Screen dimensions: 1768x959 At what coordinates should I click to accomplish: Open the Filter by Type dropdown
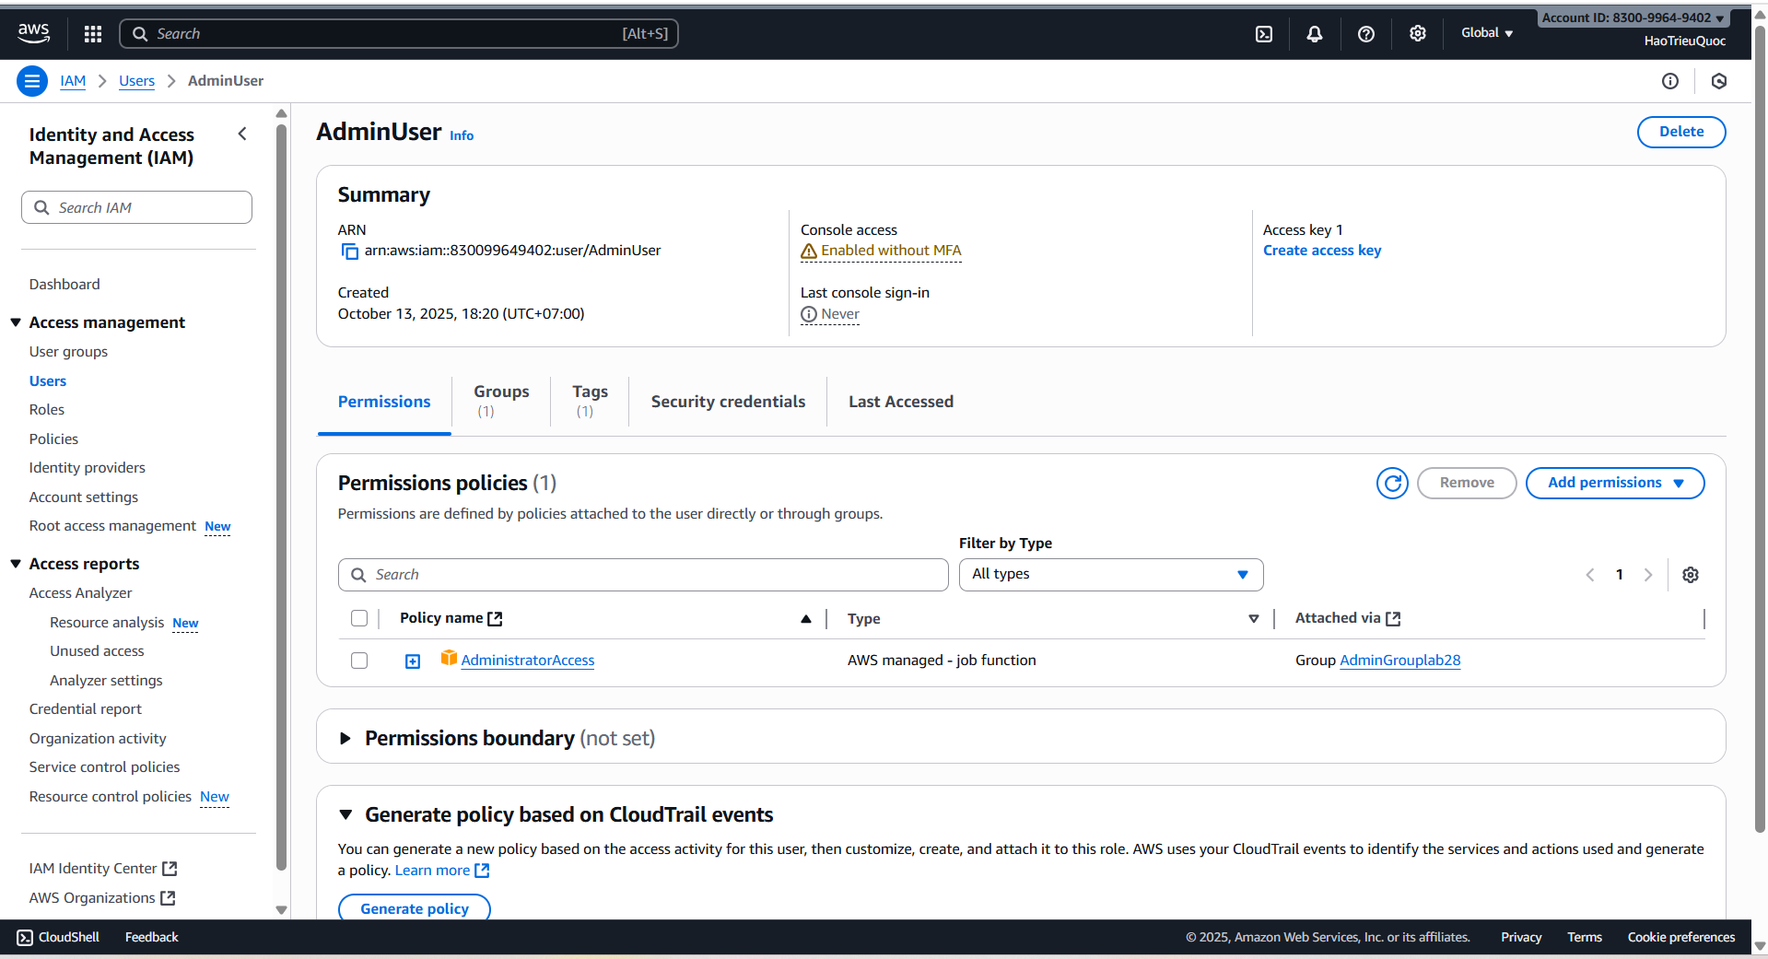click(x=1110, y=575)
